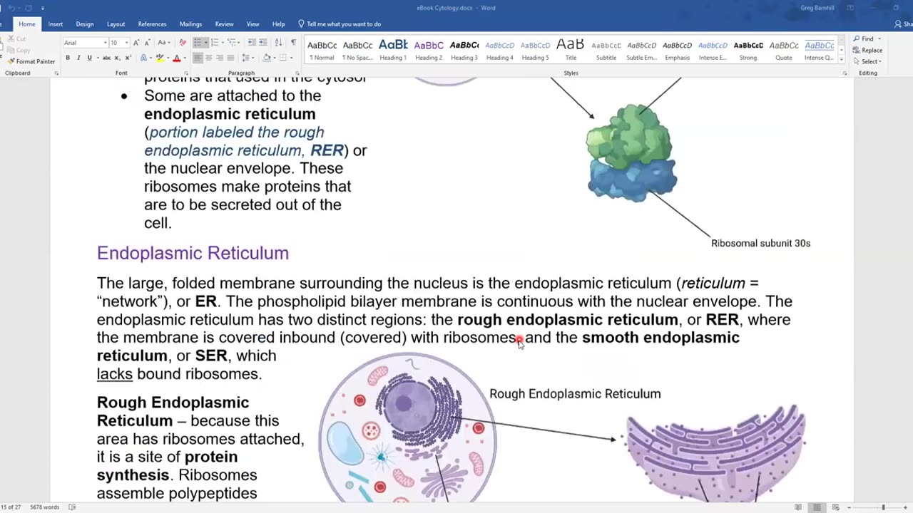Image resolution: width=913 pixels, height=513 pixels.
Task: Open the Insert tab
Action: pos(55,24)
